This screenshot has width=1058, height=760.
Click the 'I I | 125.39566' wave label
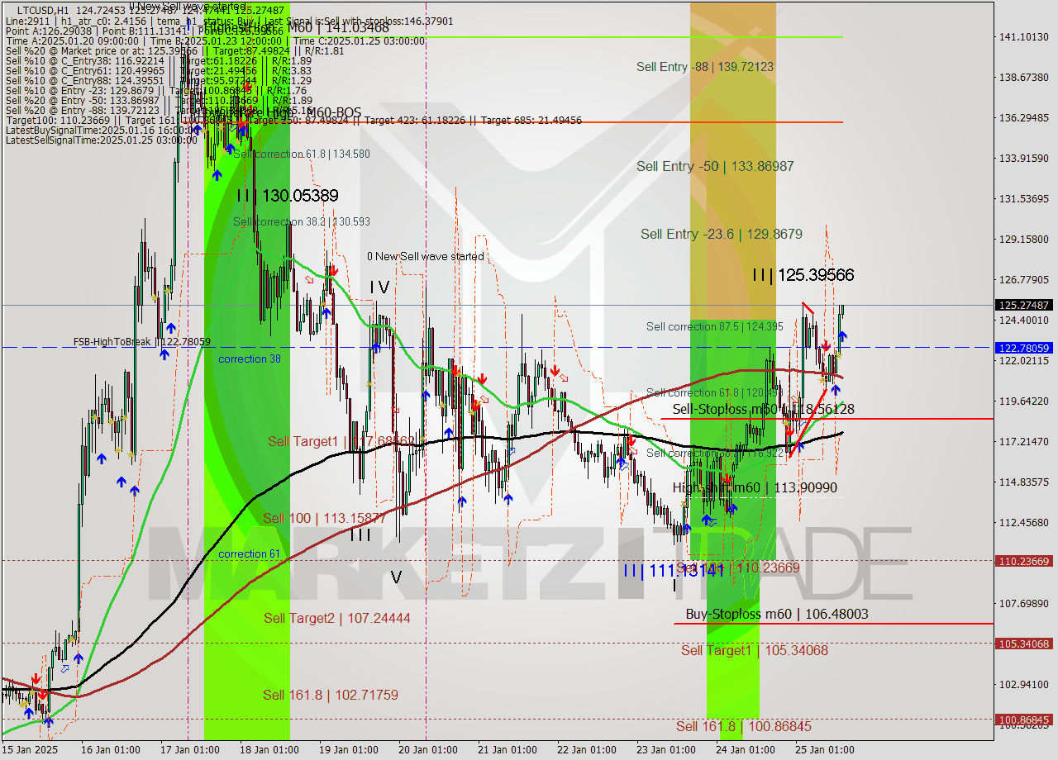pos(803,274)
